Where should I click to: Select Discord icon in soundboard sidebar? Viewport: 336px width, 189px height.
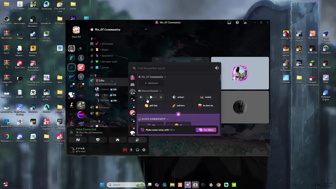pyautogui.click(x=133, y=85)
